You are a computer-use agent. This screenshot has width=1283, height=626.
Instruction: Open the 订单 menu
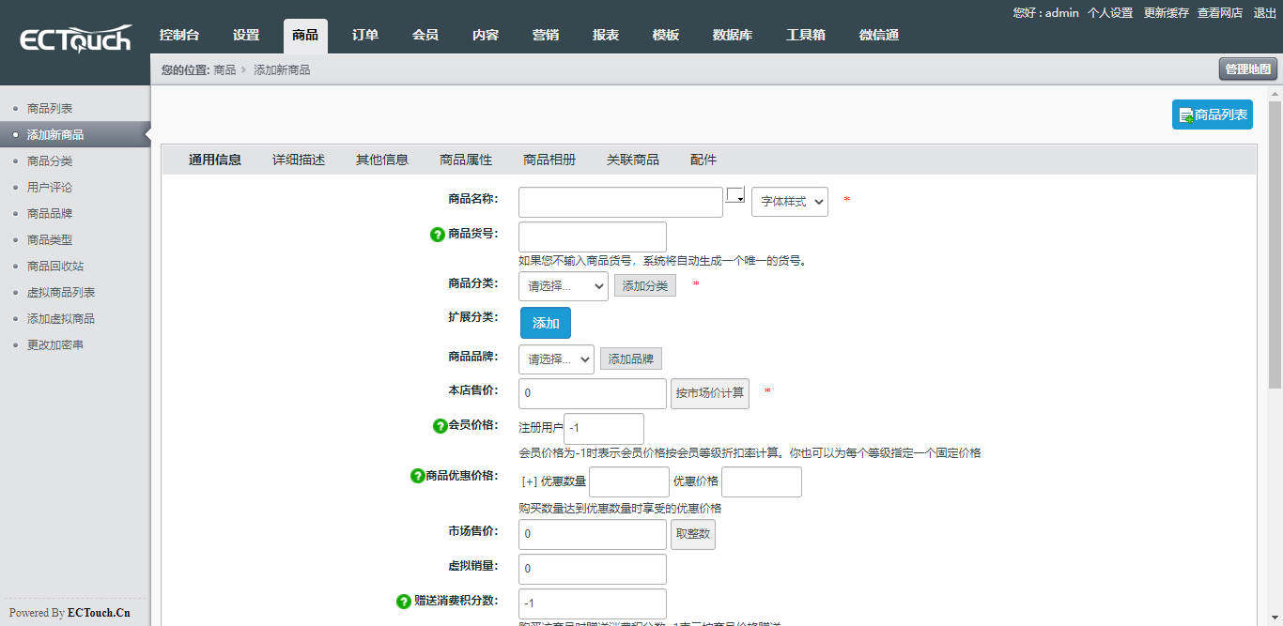tap(365, 36)
